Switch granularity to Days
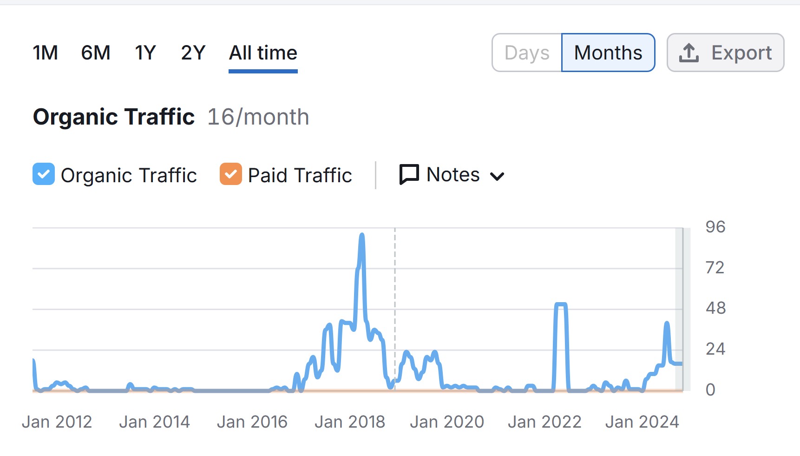This screenshot has height=456, width=800. pyautogui.click(x=527, y=53)
